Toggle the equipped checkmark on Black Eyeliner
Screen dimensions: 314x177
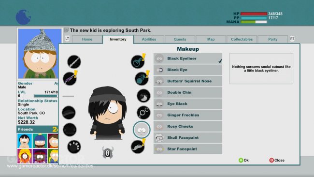click(x=220, y=61)
